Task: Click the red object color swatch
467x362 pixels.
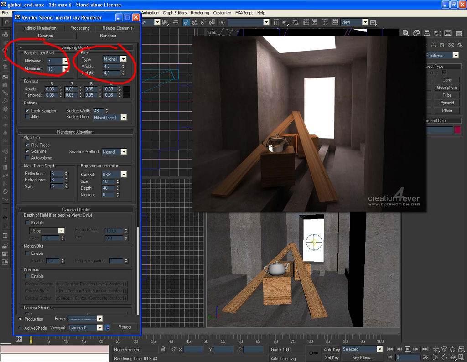Action: pyautogui.click(x=457, y=130)
